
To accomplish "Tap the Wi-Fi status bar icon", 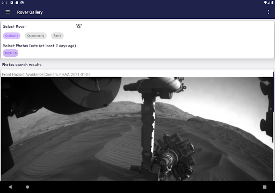I will click(x=265, y=3).
